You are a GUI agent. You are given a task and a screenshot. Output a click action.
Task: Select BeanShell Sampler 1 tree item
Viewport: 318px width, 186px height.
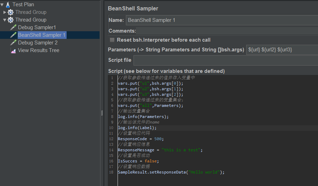[42, 35]
